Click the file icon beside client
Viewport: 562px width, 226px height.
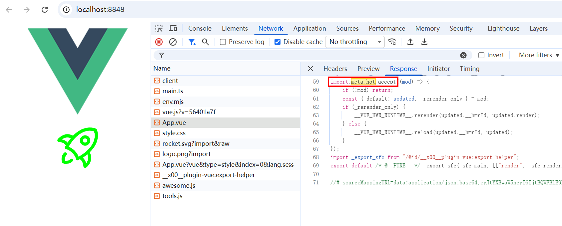(x=157, y=81)
